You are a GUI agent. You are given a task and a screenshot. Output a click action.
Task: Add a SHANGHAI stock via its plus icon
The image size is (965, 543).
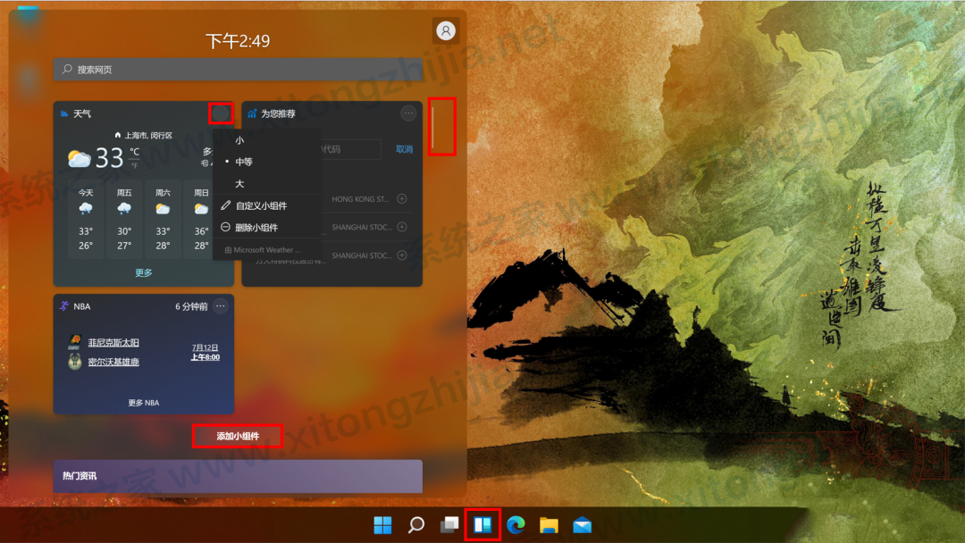point(401,228)
